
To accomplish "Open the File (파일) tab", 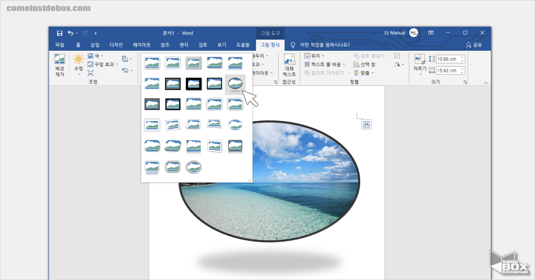I will (60, 45).
